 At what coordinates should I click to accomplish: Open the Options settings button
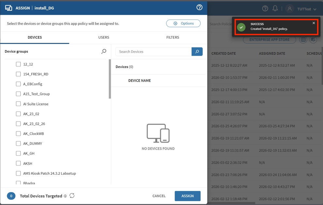pos(183,23)
